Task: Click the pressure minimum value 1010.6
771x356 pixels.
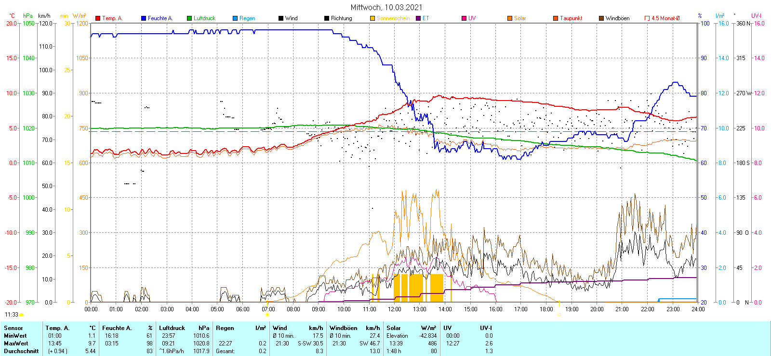Action: tap(201, 336)
